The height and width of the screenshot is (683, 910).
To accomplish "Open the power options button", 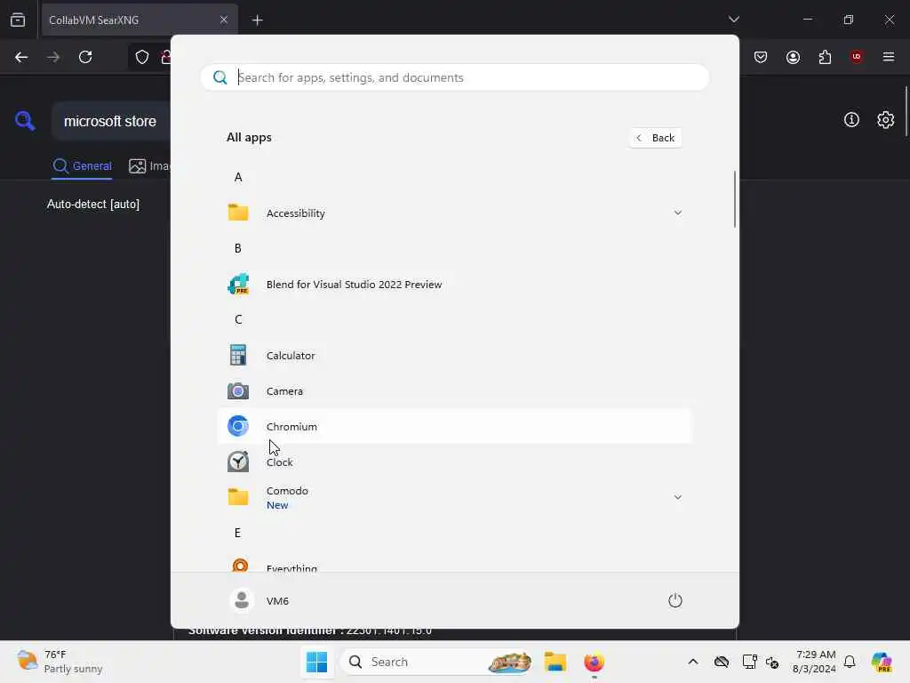I will [x=675, y=600].
